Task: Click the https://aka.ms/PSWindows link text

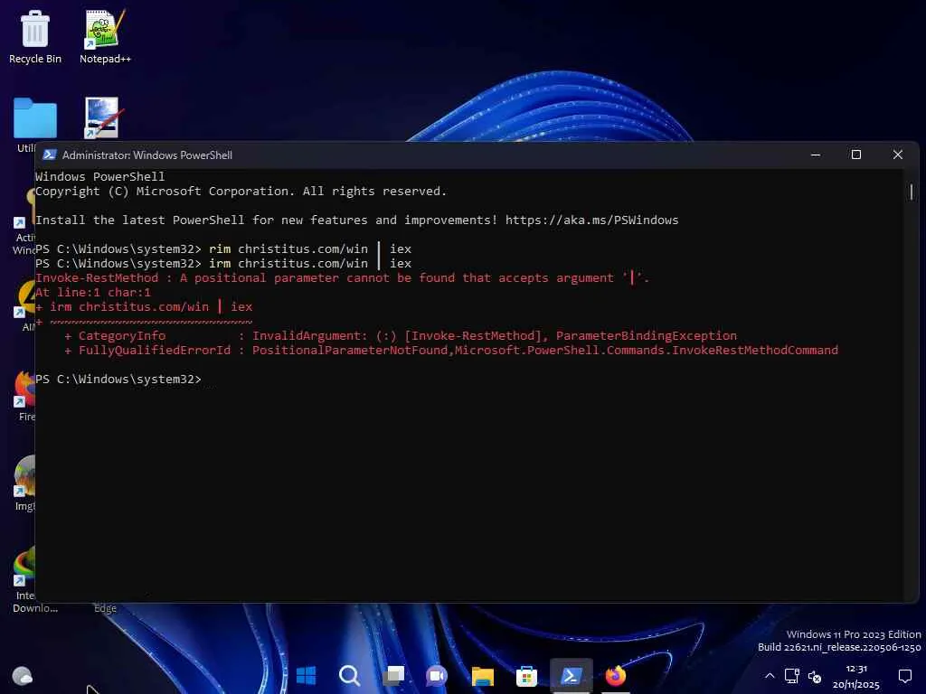Action: tap(591, 220)
